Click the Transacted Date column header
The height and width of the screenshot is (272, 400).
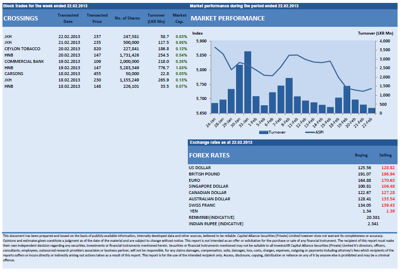68,19
